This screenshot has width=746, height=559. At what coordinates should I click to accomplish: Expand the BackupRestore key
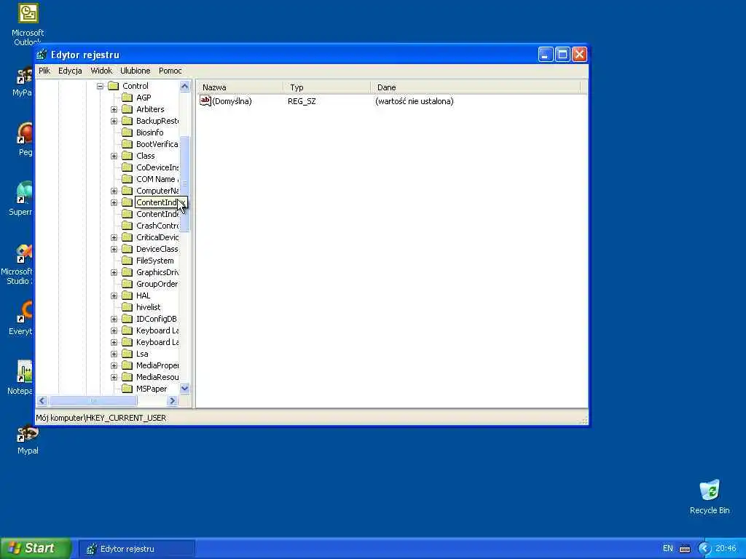tap(114, 122)
